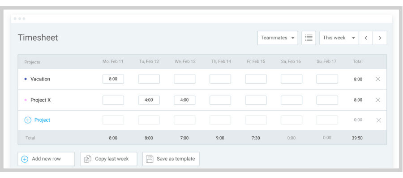The height and width of the screenshot is (178, 403).
Task: Click Vacation's blue color dot
Action: [26, 79]
